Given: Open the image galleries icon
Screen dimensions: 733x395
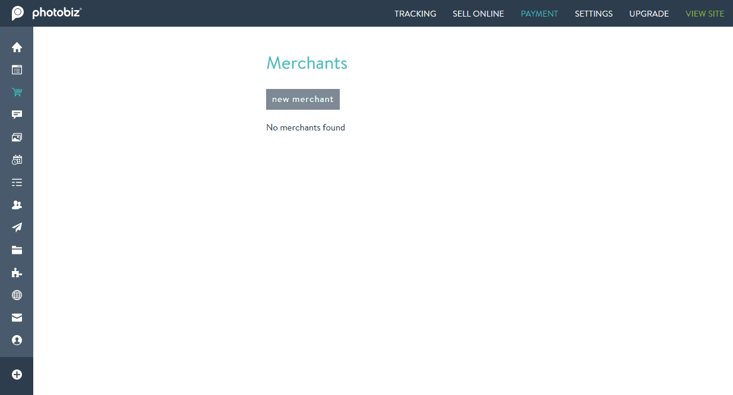Looking at the screenshot, I should [16, 137].
